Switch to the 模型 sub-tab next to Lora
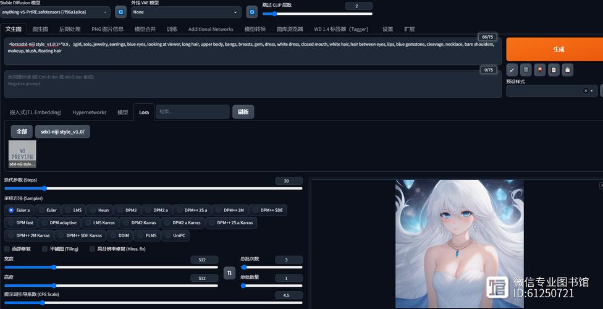Screen dimensions: 603x309 pos(123,112)
